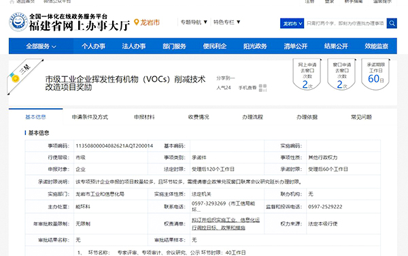Click the search keyword input field
The height and width of the screenshot is (256, 408).
[345, 23]
